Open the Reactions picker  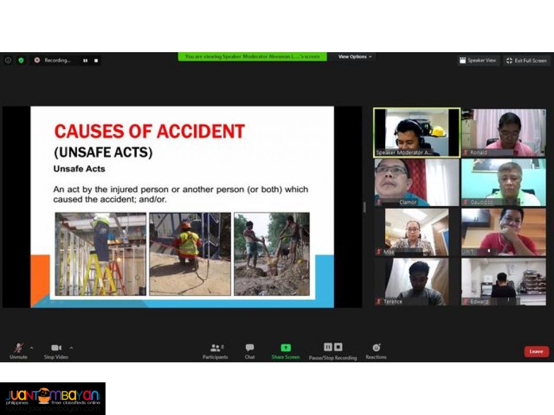click(x=376, y=348)
